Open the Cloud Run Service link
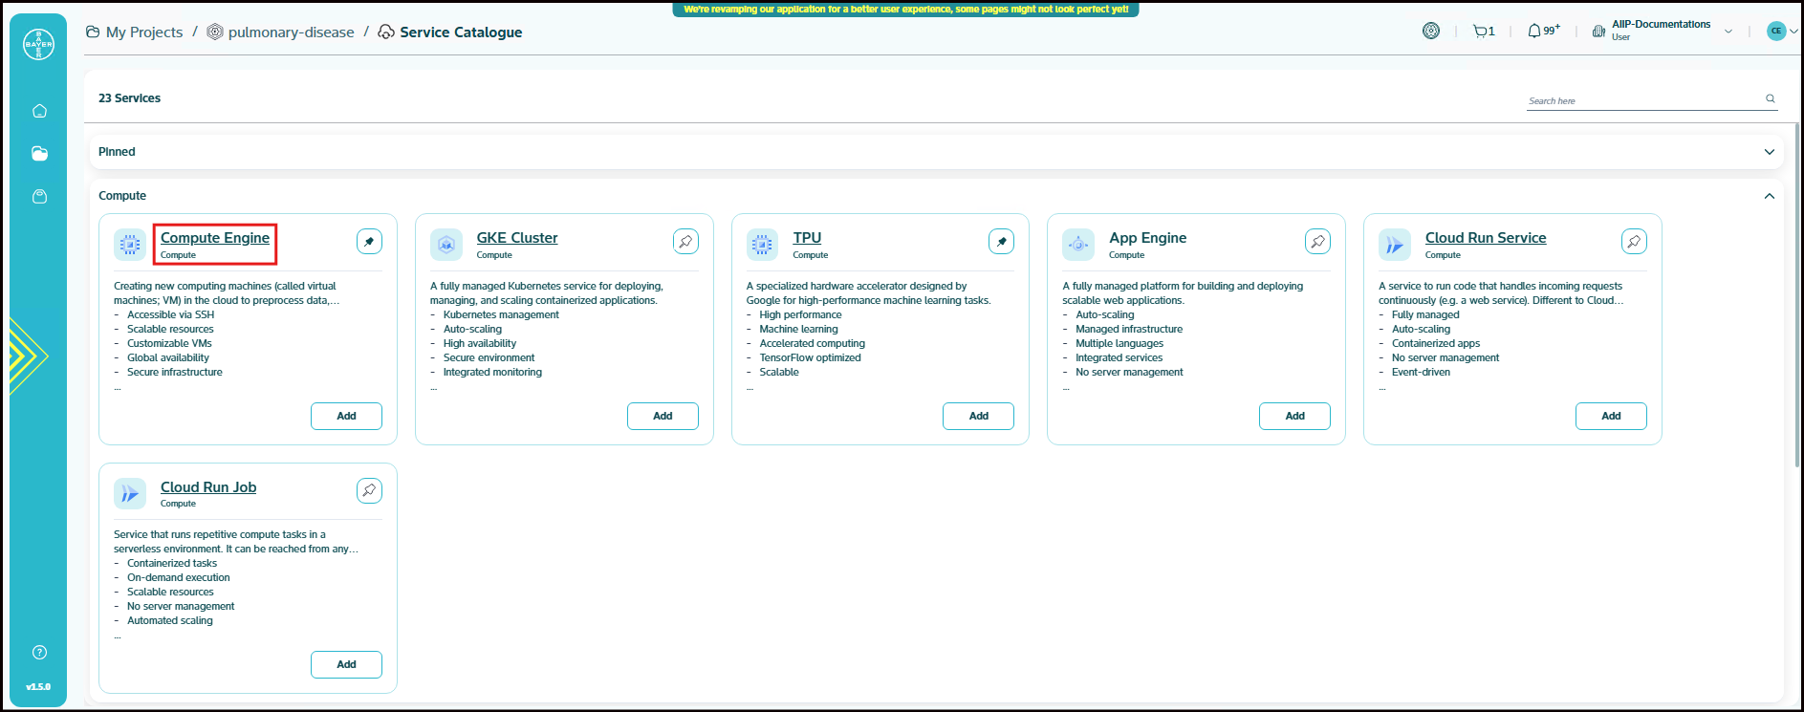1804x712 pixels. coord(1485,238)
